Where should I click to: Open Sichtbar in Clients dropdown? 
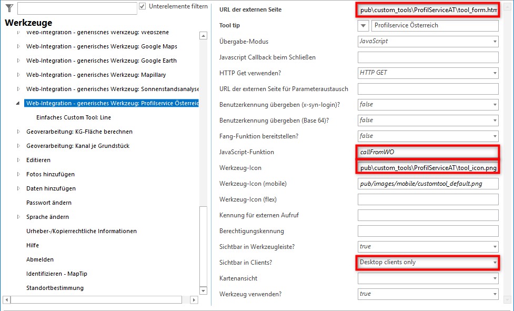tap(495, 262)
